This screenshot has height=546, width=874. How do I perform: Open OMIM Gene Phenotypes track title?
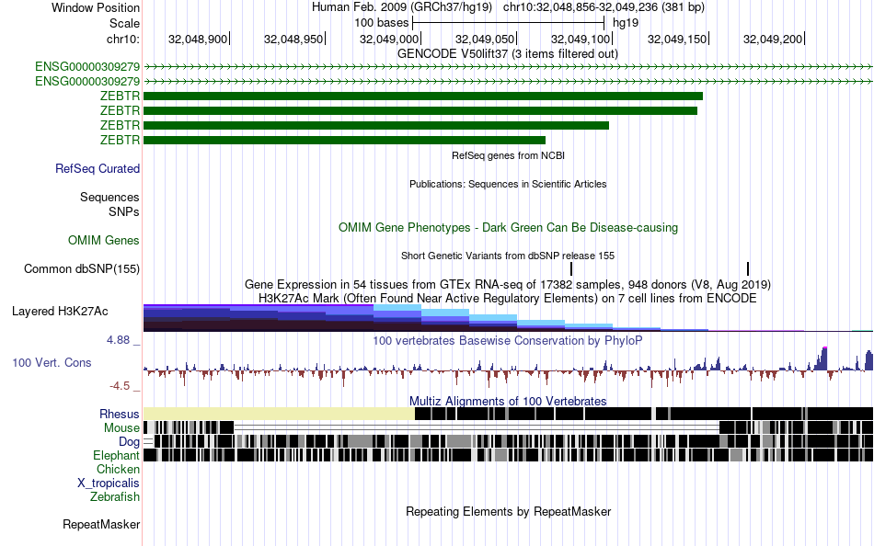tap(508, 227)
